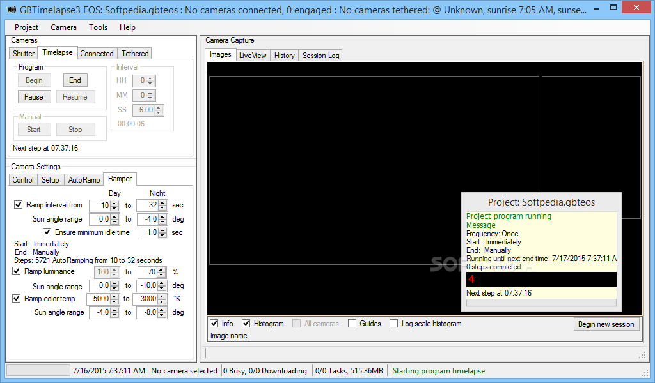Adjust the interval SS spinner arrows
This screenshot has height=383, width=655.
pyautogui.click(x=159, y=110)
